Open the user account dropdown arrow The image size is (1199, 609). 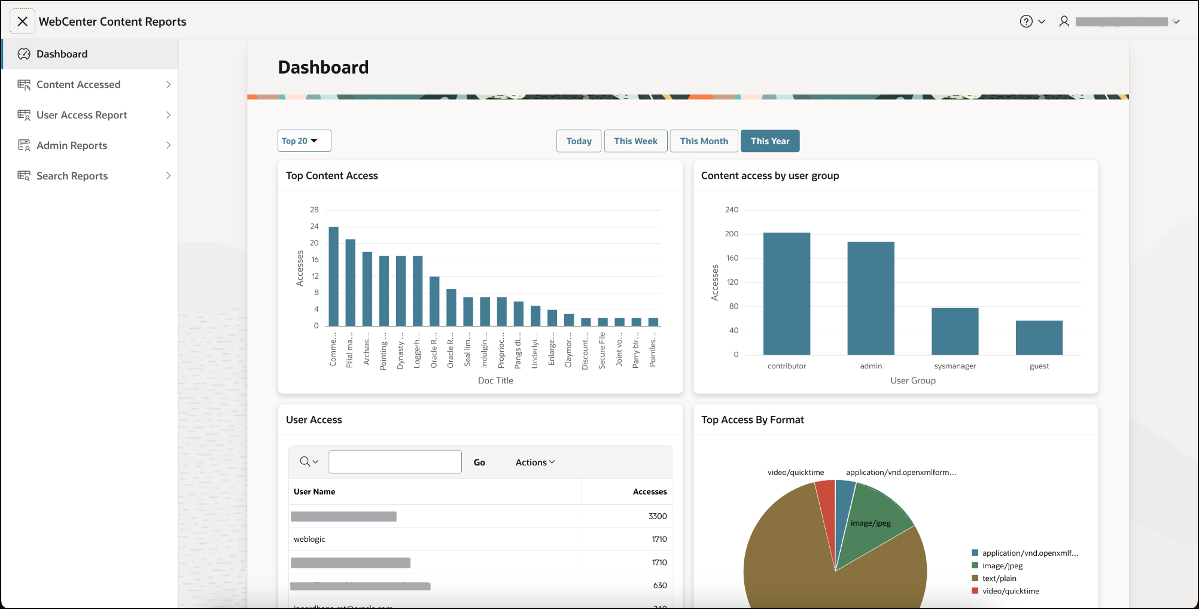(1176, 22)
